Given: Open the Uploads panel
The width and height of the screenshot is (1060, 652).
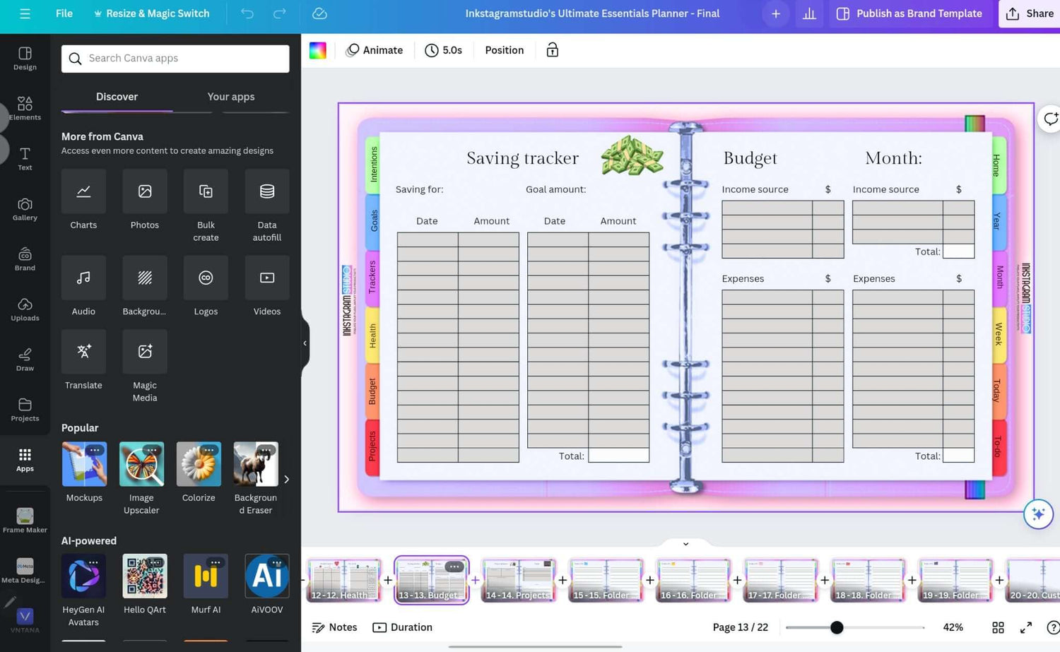Looking at the screenshot, I should point(25,307).
